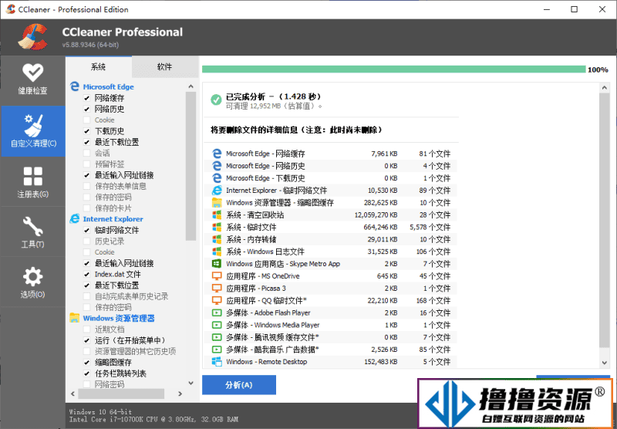This screenshot has height=429, width=617.
Task: Click monitor icon in Picasa 3 row
Action: tap(217, 288)
